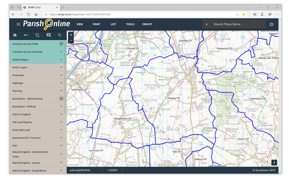Expand the Aerial Imagery group
Viewport: 289px width, 179px height.
(61, 59)
